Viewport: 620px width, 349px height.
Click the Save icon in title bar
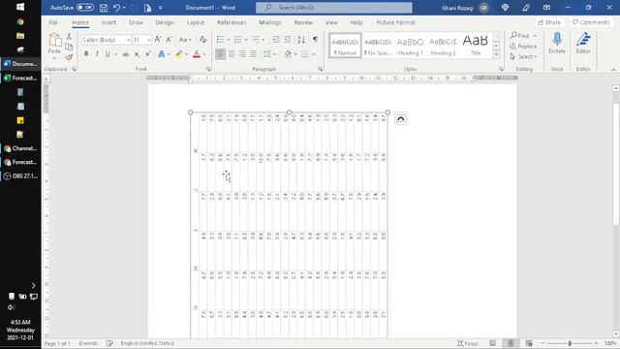click(104, 8)
